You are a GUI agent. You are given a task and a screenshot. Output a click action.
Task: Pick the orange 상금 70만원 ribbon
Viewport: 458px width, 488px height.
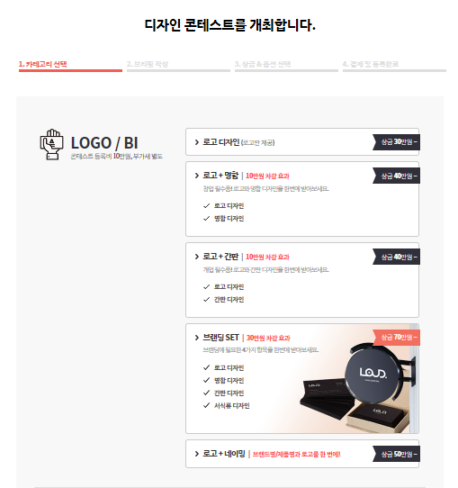tap(397, 338)
